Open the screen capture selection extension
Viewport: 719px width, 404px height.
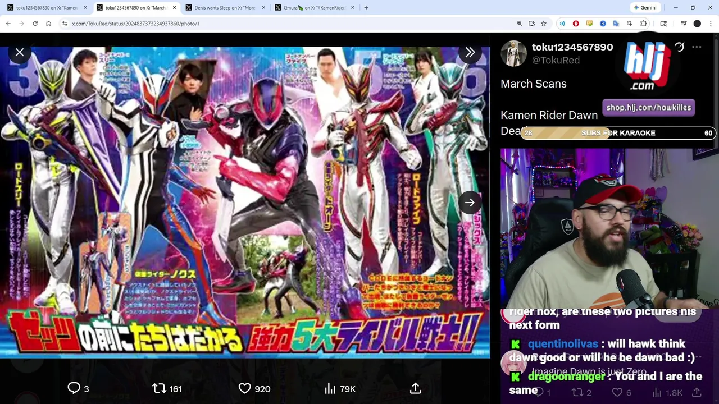pos(630,24)
